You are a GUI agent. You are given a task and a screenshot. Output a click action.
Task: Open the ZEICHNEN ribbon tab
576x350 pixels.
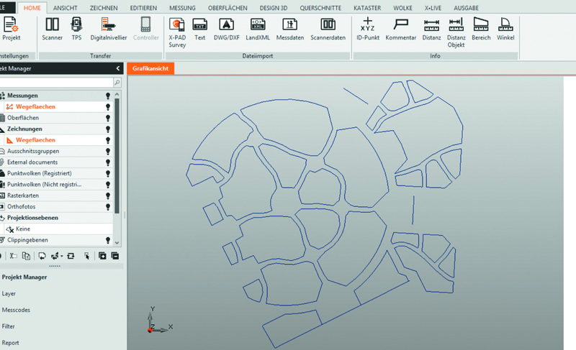pyautogui.click(x=104, y=6)
